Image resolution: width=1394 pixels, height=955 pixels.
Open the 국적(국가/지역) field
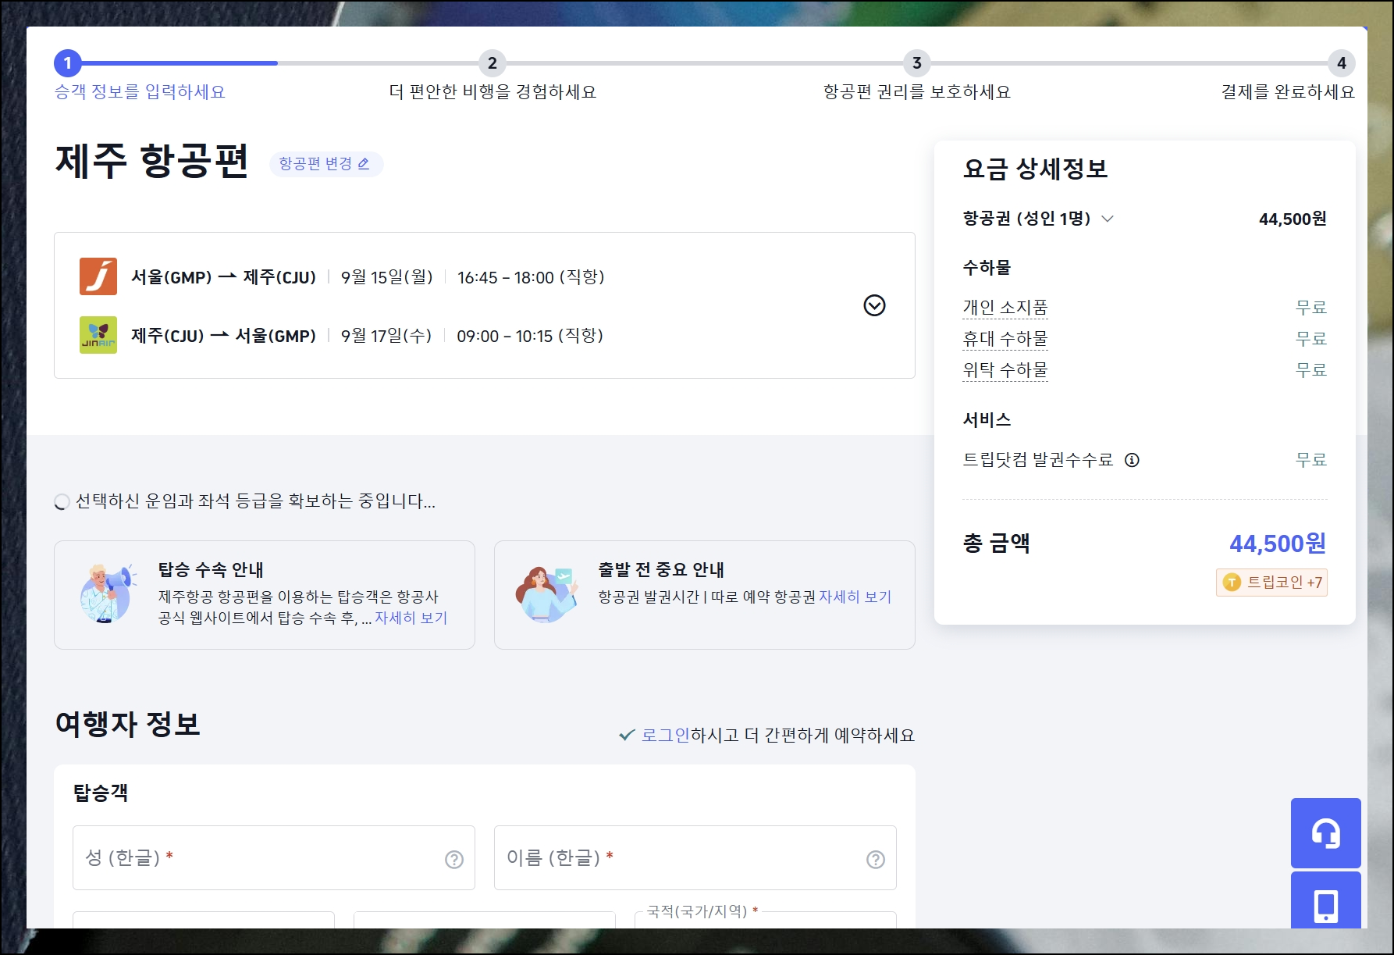[765, 919]
